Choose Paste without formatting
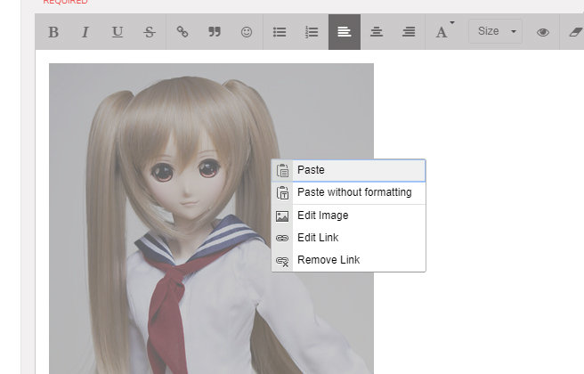Image resolution: width=584 pixels, height=374 pixels. point(348,192)
